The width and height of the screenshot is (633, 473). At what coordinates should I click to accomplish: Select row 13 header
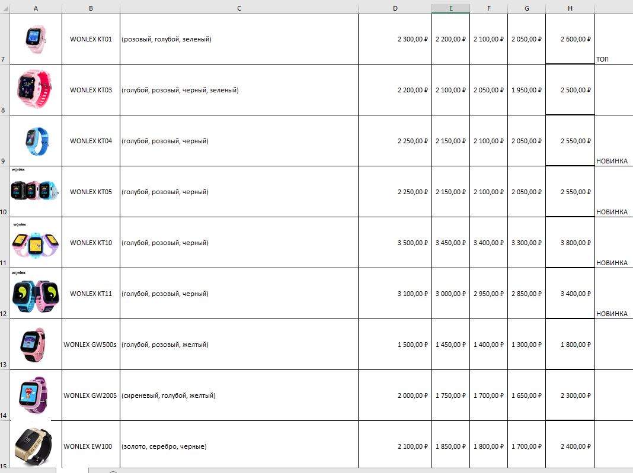point(5,345)
